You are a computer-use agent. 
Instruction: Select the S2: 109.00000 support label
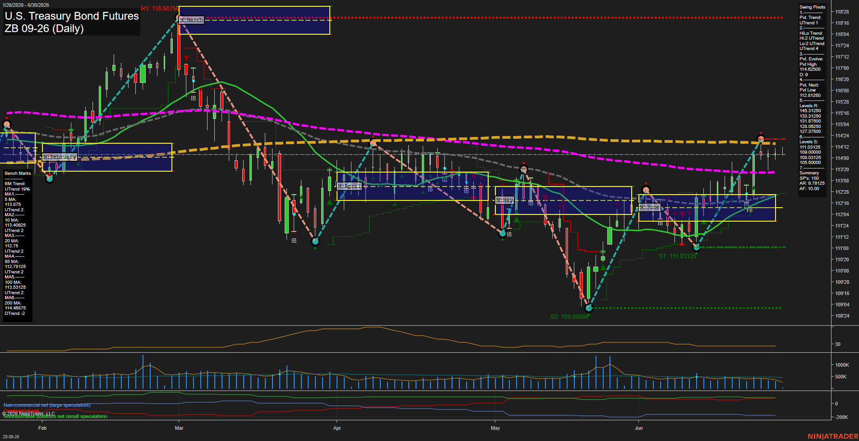(x=569, y=317)
